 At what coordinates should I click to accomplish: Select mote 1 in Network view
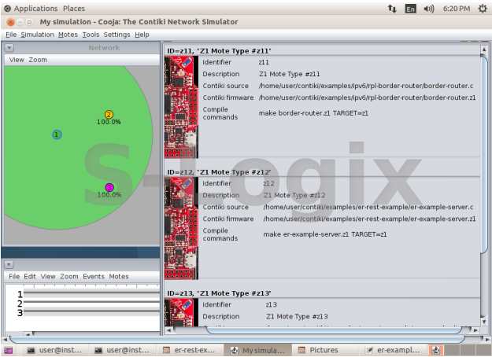(57, 134)
